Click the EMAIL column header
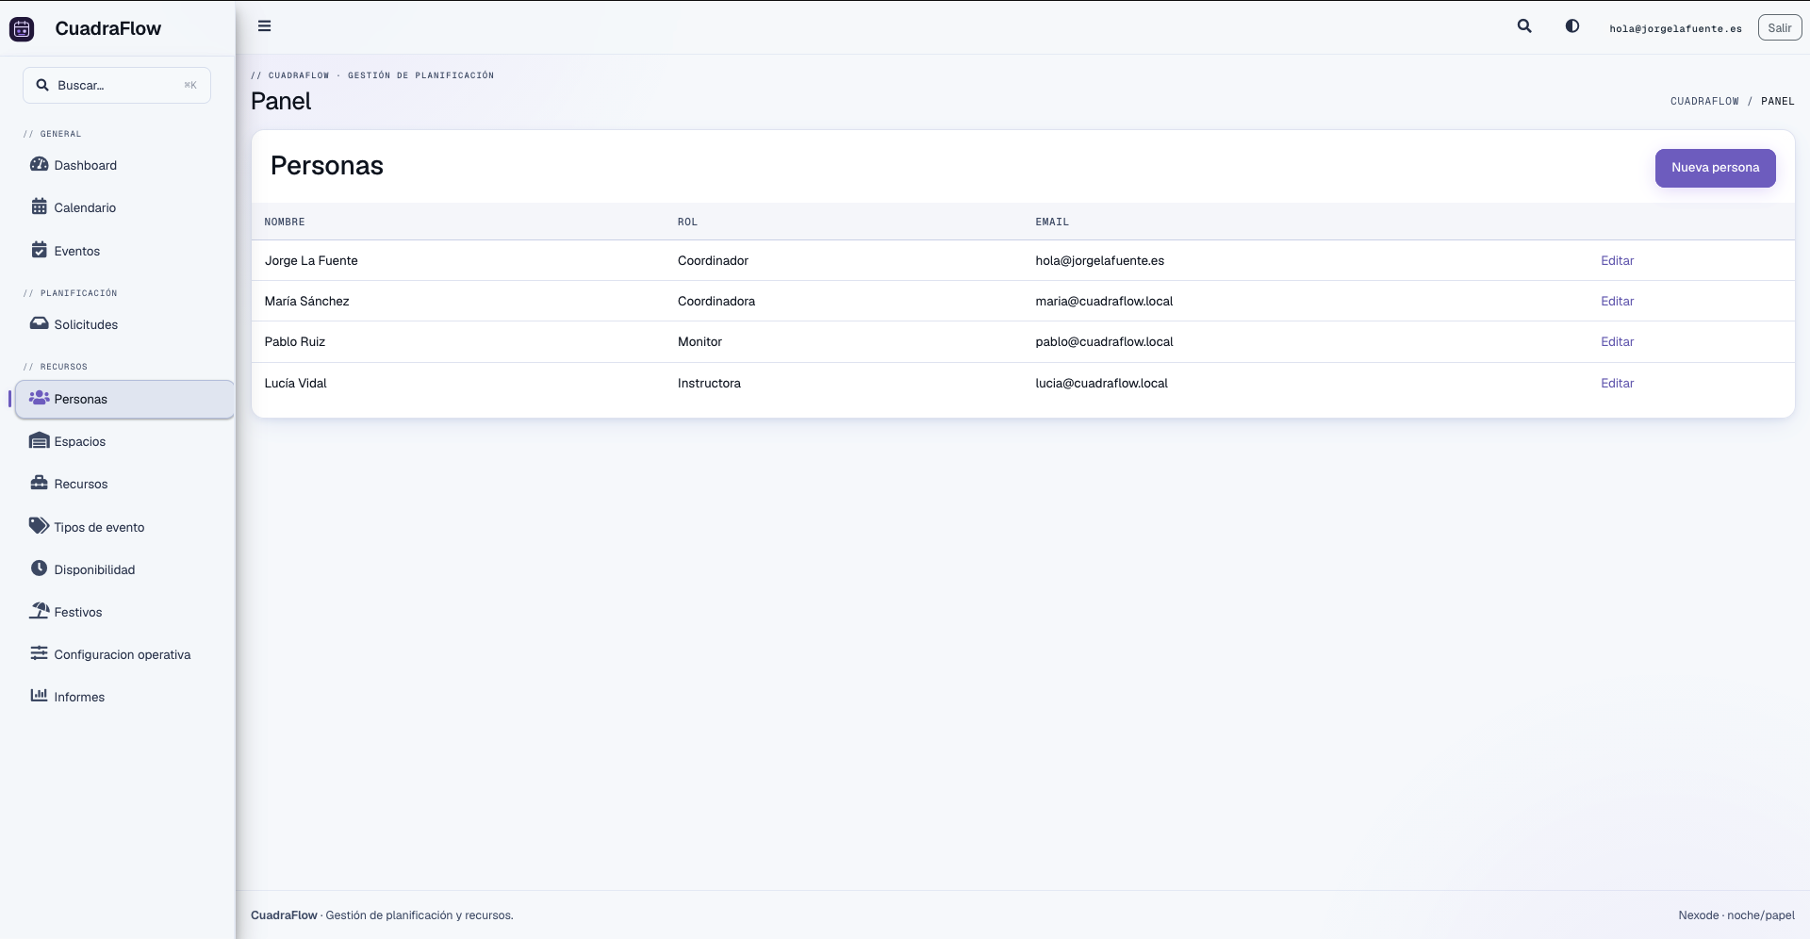 click(1052, 222)
